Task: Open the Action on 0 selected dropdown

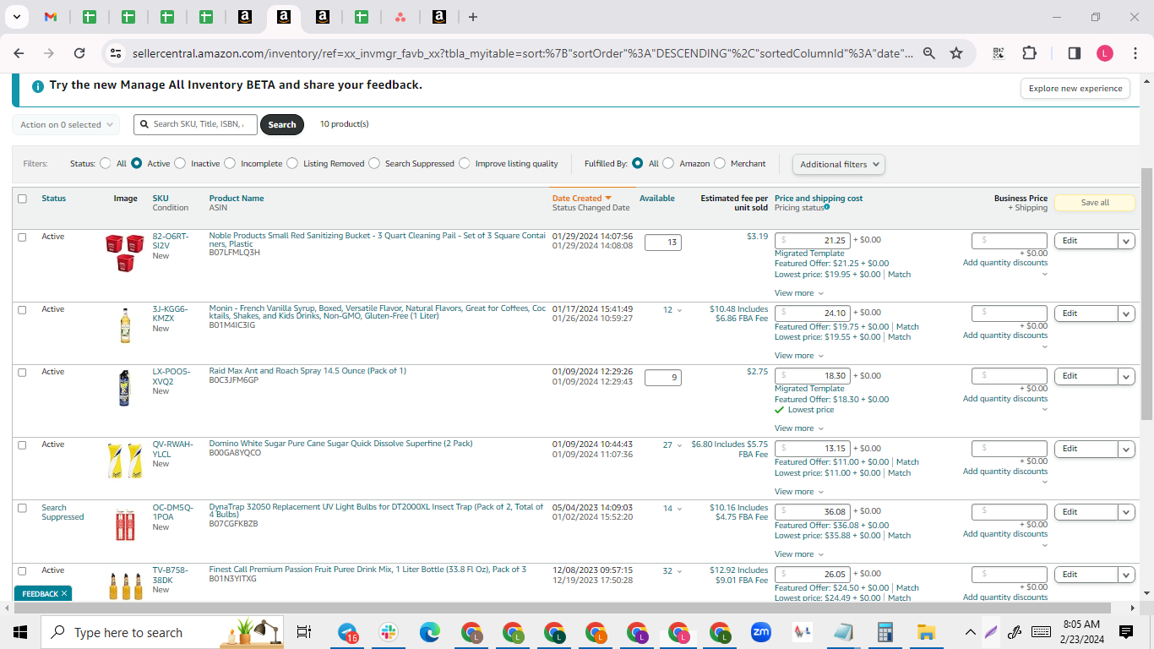Action: pyautogui.click(x=66, y=124)
